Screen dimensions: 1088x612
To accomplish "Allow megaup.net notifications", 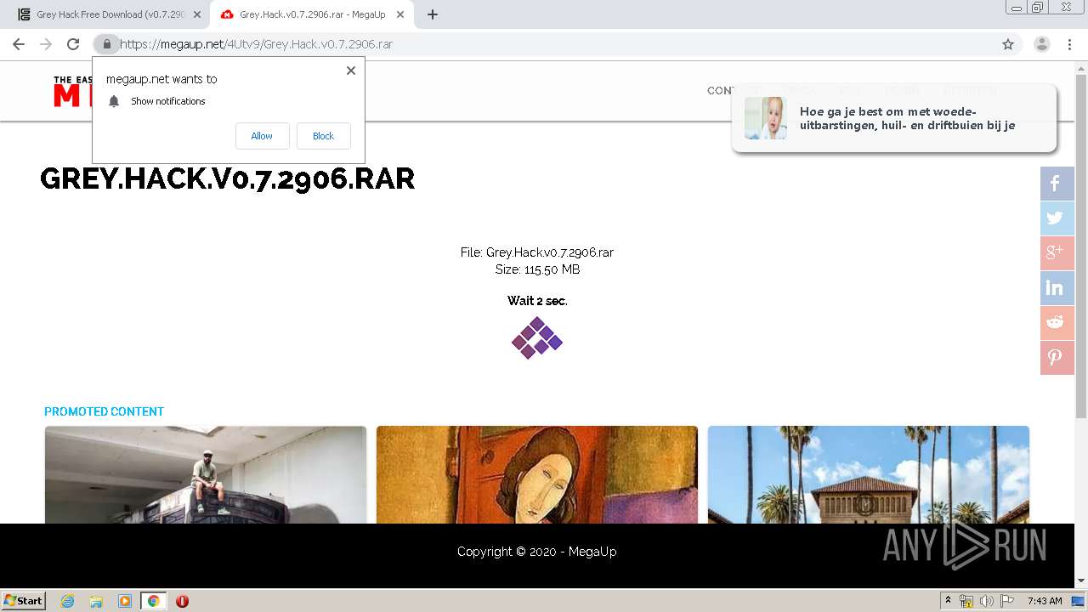I will click(x=262, y=136).
